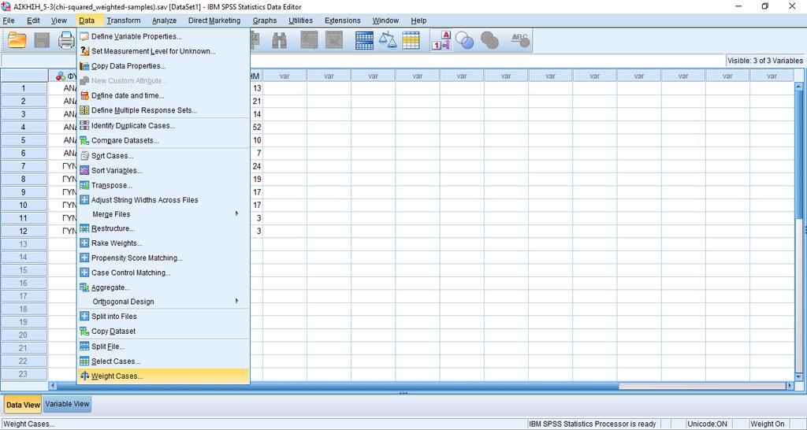Select row header 1
This screenshot has height=430, width=807.
(23, 88)
